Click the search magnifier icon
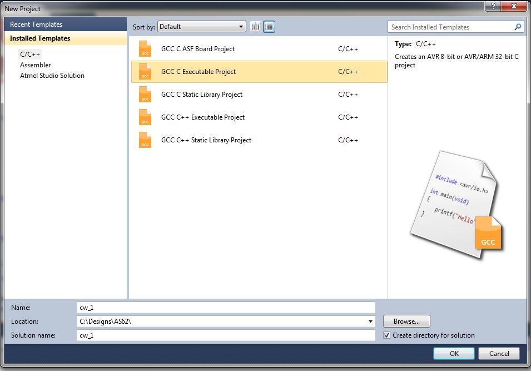Viewport: 531px width, 371px height. pos(518,27)
